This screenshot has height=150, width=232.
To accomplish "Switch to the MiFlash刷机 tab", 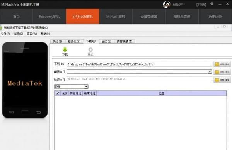I will pos(116,17).
